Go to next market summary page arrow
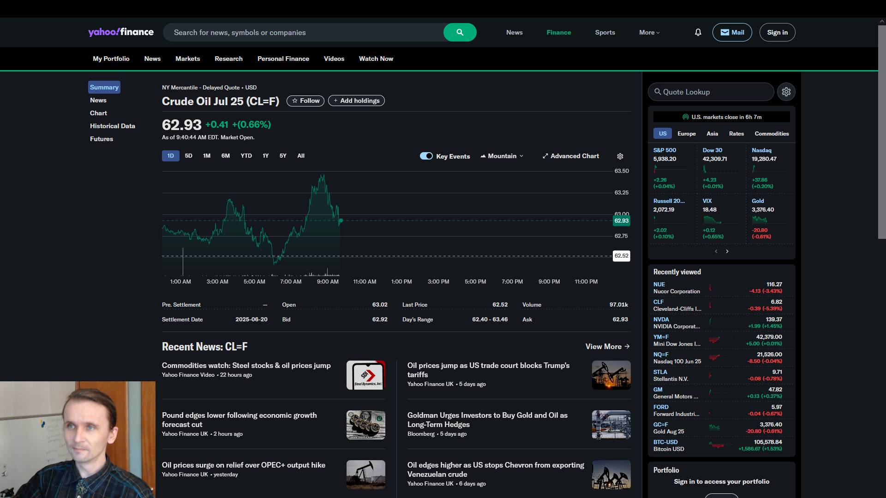 (x=727, y=251)
